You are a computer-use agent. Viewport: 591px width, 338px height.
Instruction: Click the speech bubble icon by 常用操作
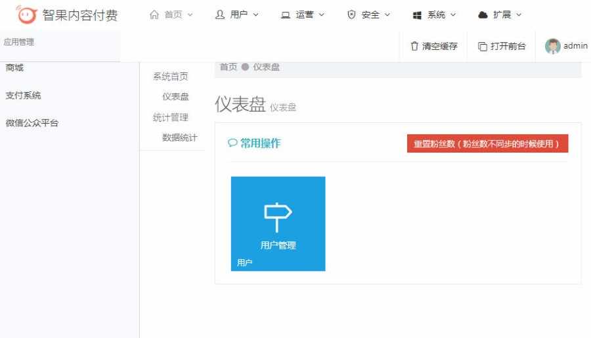[232, 143]
